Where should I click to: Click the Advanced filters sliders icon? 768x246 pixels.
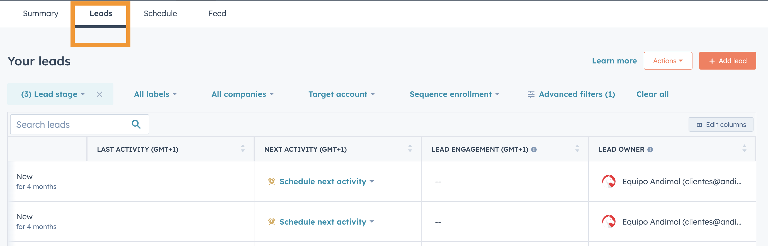pyautogui.click(x=531, y=94)
